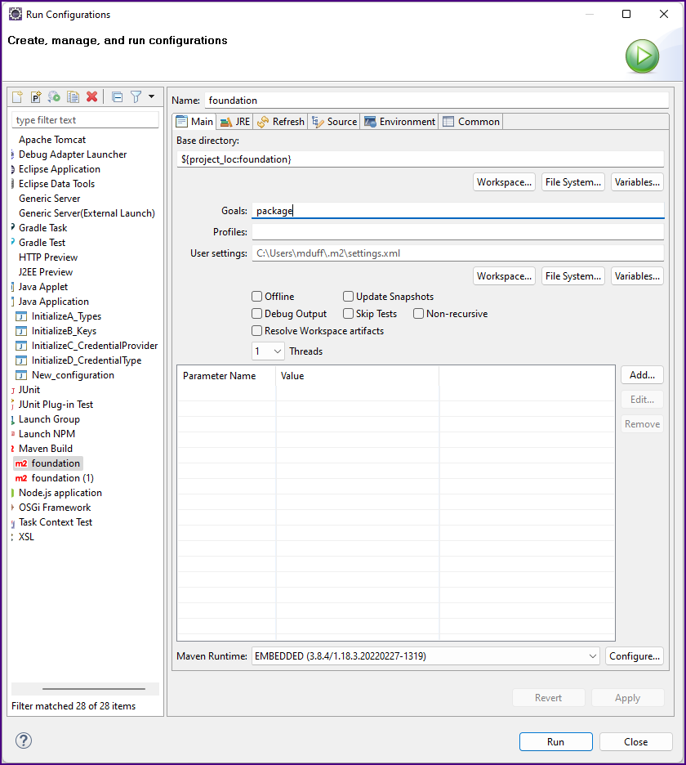This screenshot has height=765, width=686.
Task: Click the Add... parameter button
Action: click(x=642, y=375)
